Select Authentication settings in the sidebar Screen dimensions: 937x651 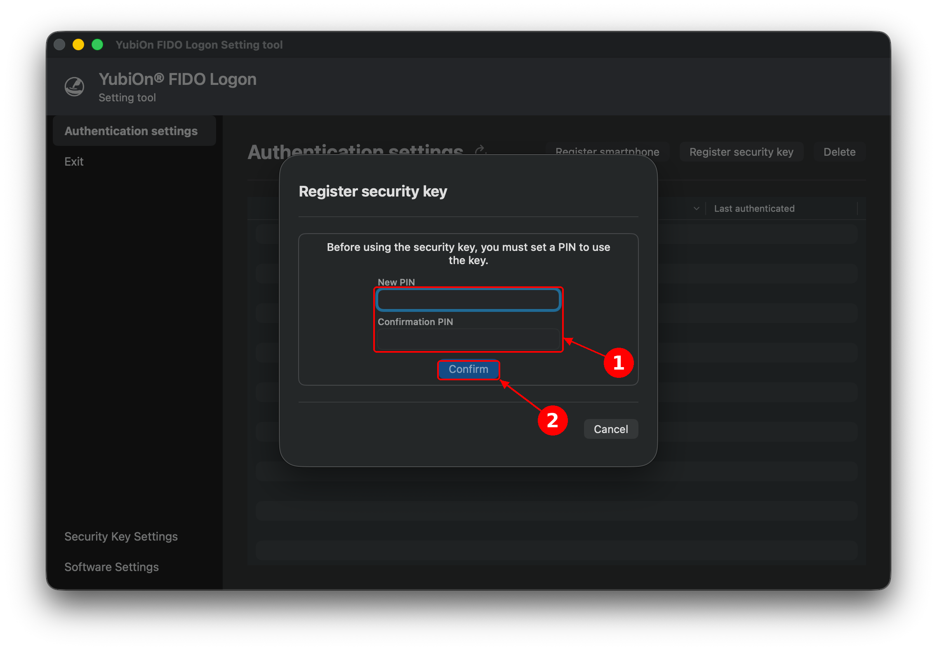tap(134, 131)
